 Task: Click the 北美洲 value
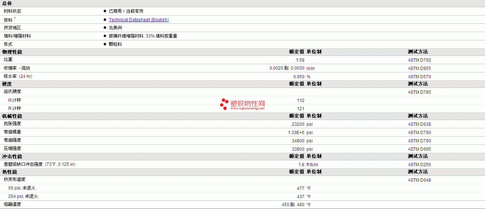(115, 28)
